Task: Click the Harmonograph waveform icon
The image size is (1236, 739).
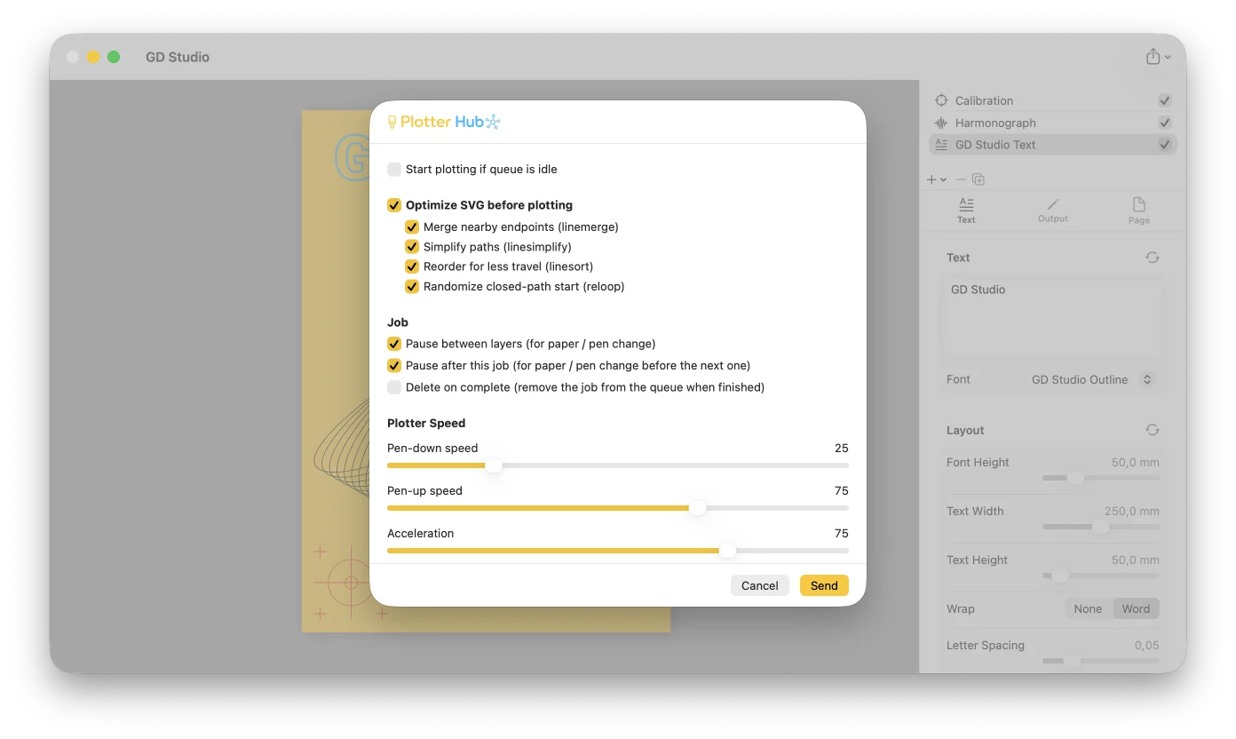Action: click(x=941, y=123)
